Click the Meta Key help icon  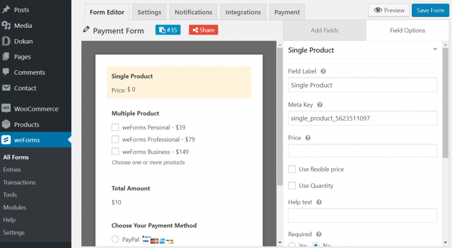click(320, 105)
